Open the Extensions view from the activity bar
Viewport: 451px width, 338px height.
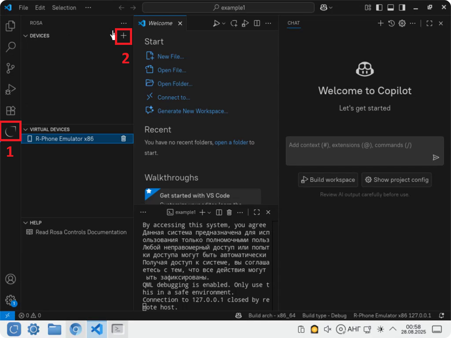pyautogui.click(x=10, y=110)
